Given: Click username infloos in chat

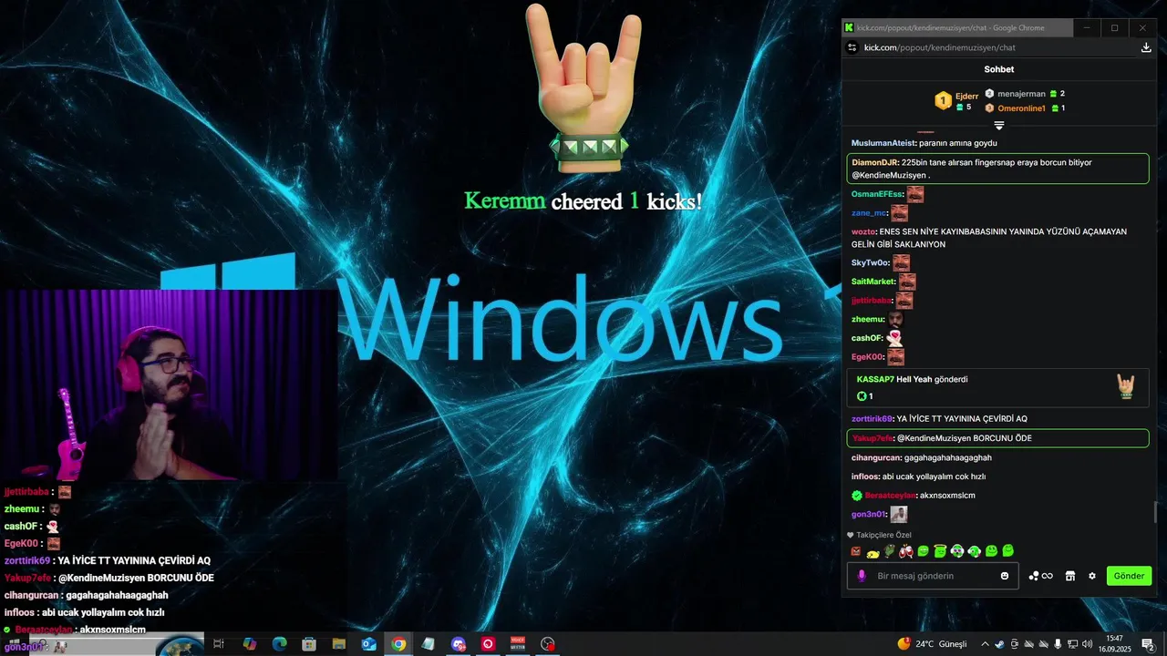Looking at the screenshot, I should 865,477.
